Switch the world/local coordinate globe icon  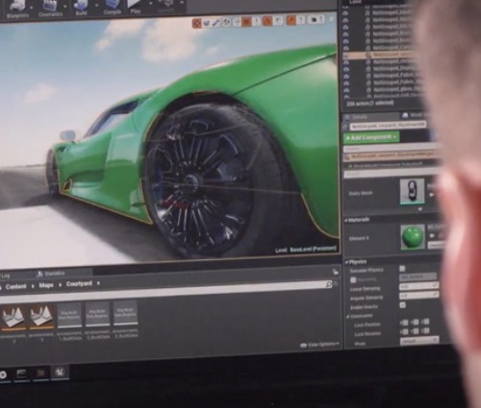click(227, 22)
